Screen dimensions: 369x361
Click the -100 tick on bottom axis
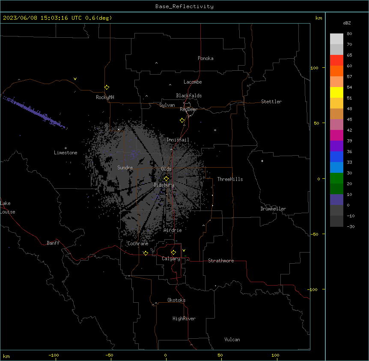coord(54,355)
